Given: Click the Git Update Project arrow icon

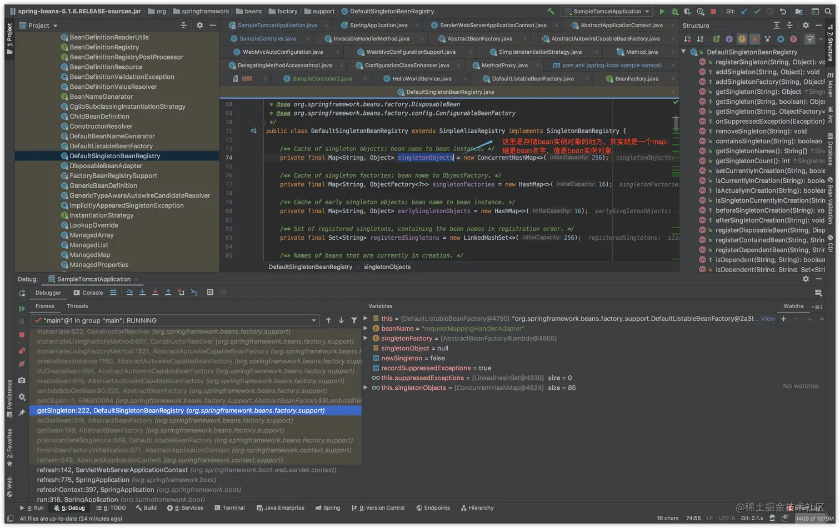Looking at the screenshot, I should tap(744, 11).
